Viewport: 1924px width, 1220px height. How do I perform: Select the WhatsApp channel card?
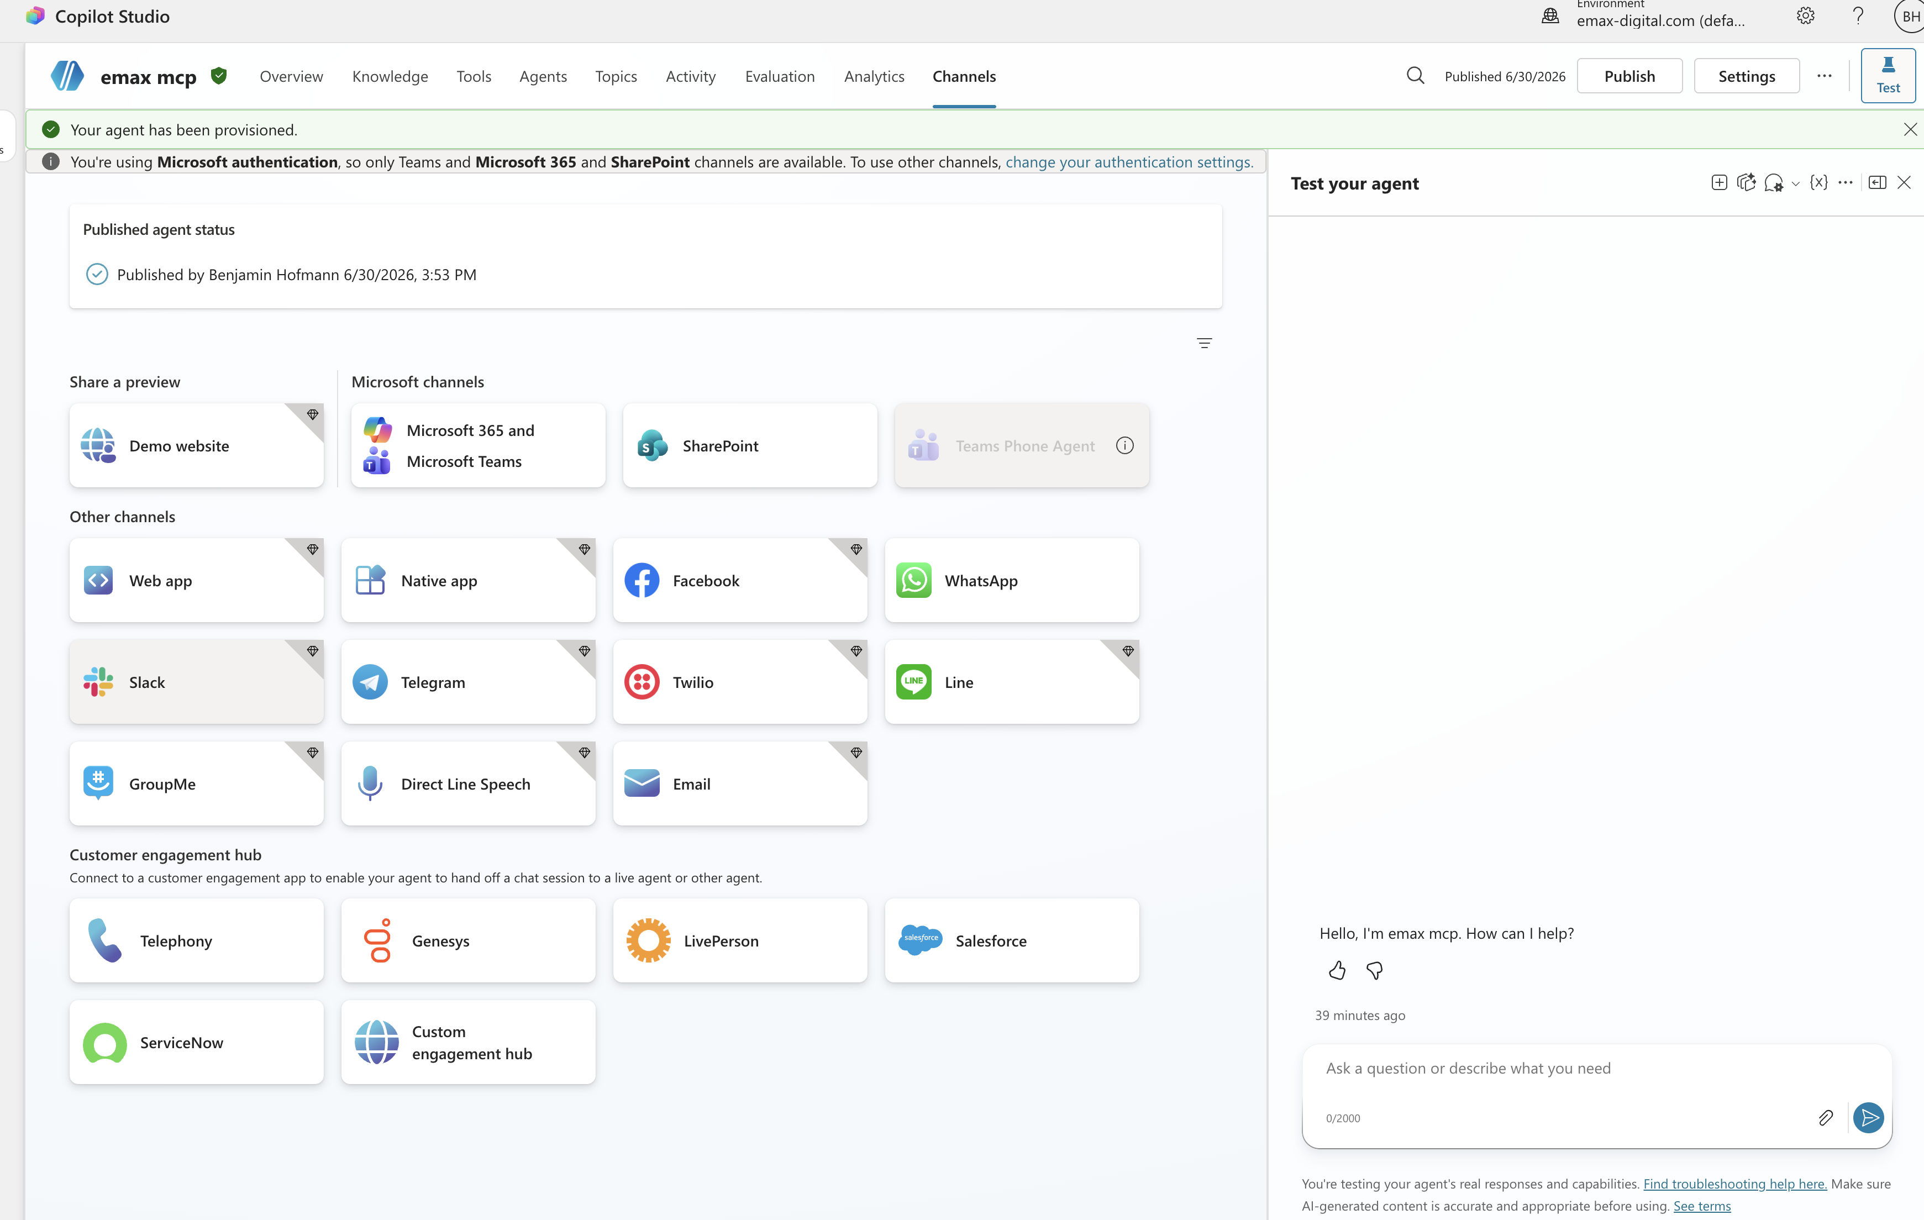tap(1012, 580)
